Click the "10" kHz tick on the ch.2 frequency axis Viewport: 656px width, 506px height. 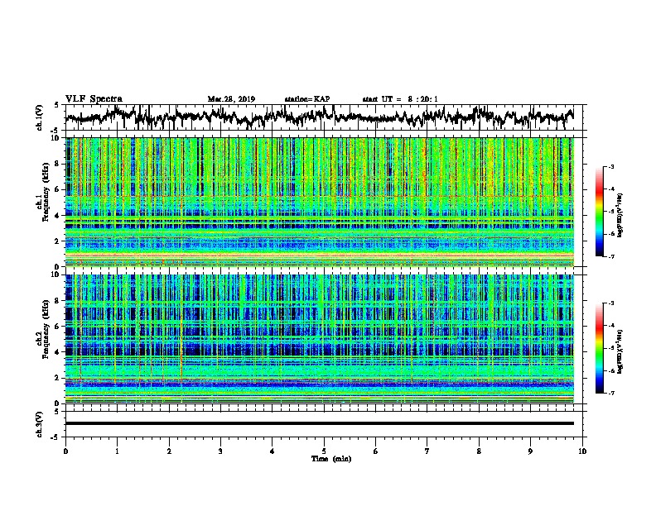55,274
